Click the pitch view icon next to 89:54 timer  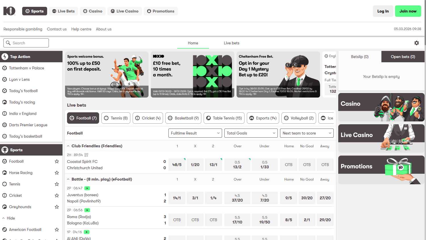86,155
